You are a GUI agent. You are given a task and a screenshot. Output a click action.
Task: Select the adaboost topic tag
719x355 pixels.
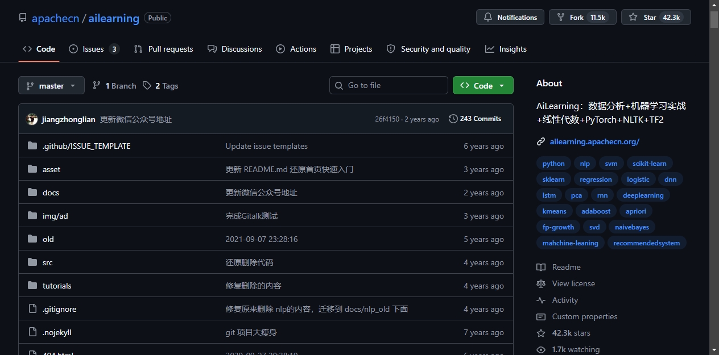tap(596, 211)
